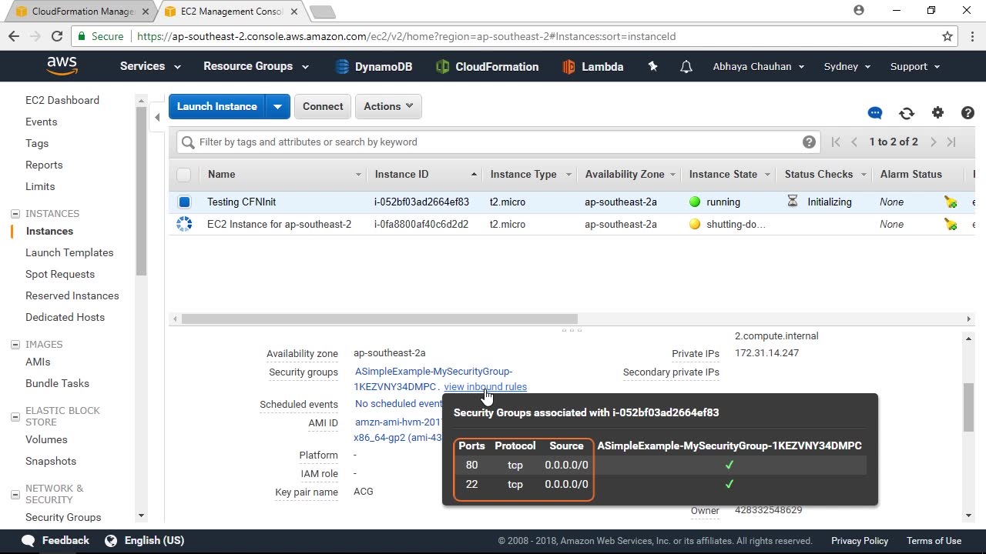
Task: Open the table settings gear icon
Action: 937,113
